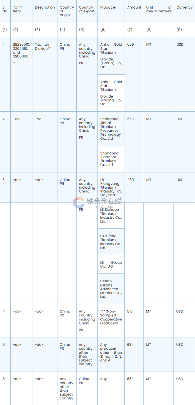Image resolution: width=195 pixels, height=405 pixels.
Task: Click the amount value 563
Action: (130, 119)
